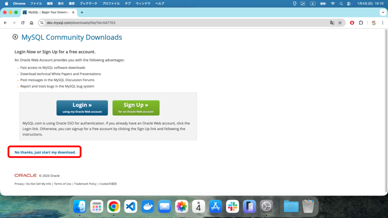The image size is (388, 218).
Task: Open the 履歴 menu in menu bar
Action: click(72, 3)
